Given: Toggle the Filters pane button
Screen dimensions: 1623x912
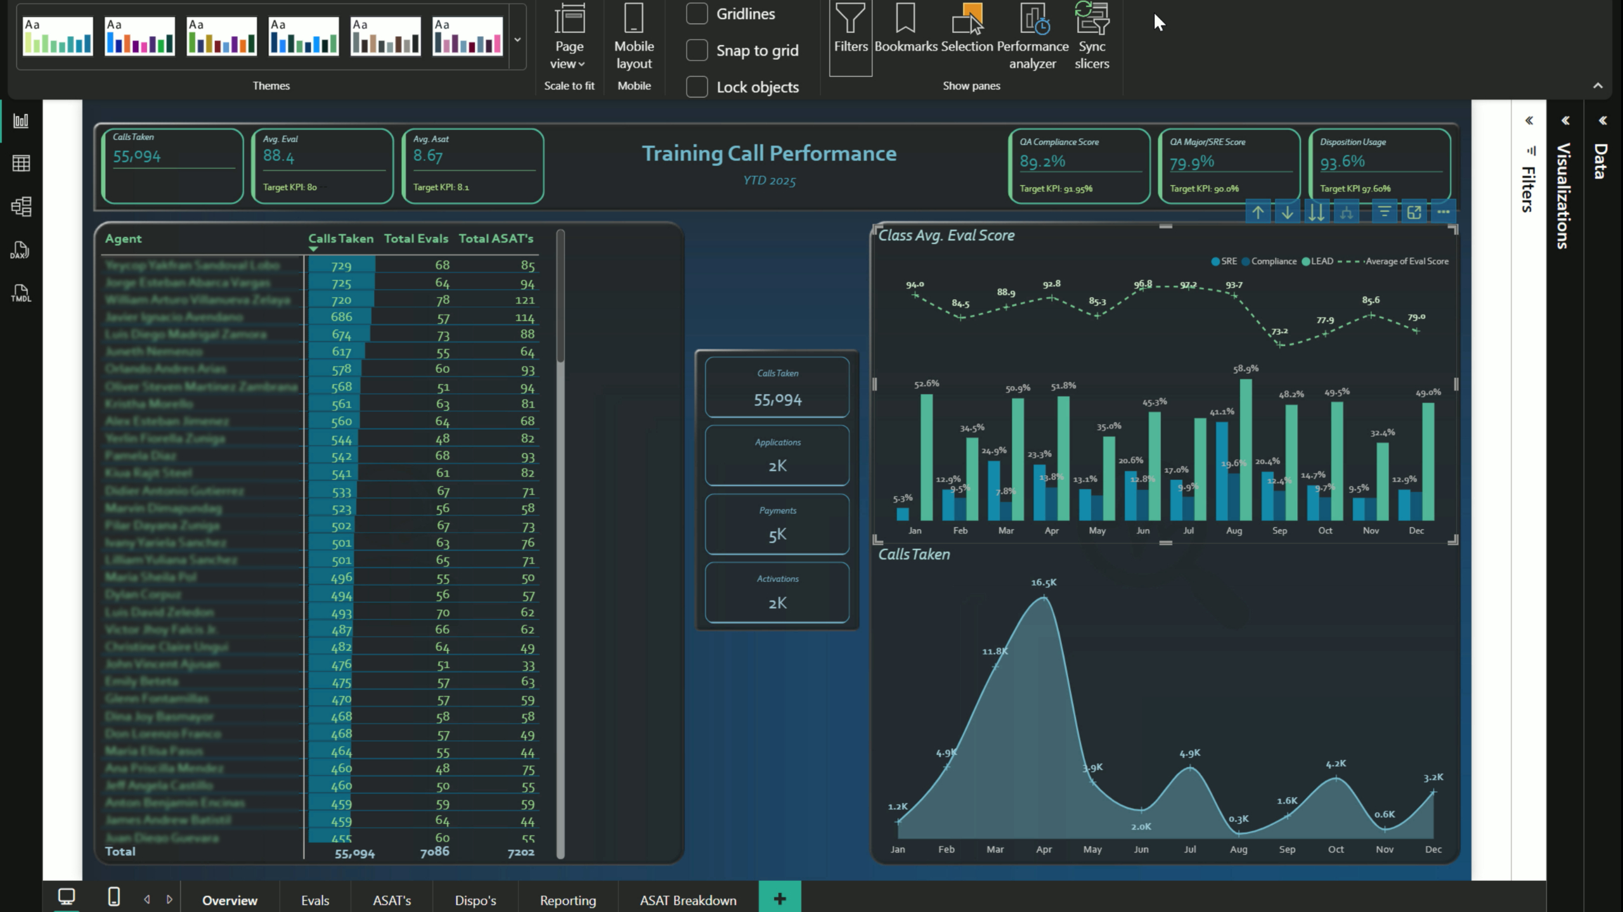Looking at the screenshot, I should pos(850,37).
